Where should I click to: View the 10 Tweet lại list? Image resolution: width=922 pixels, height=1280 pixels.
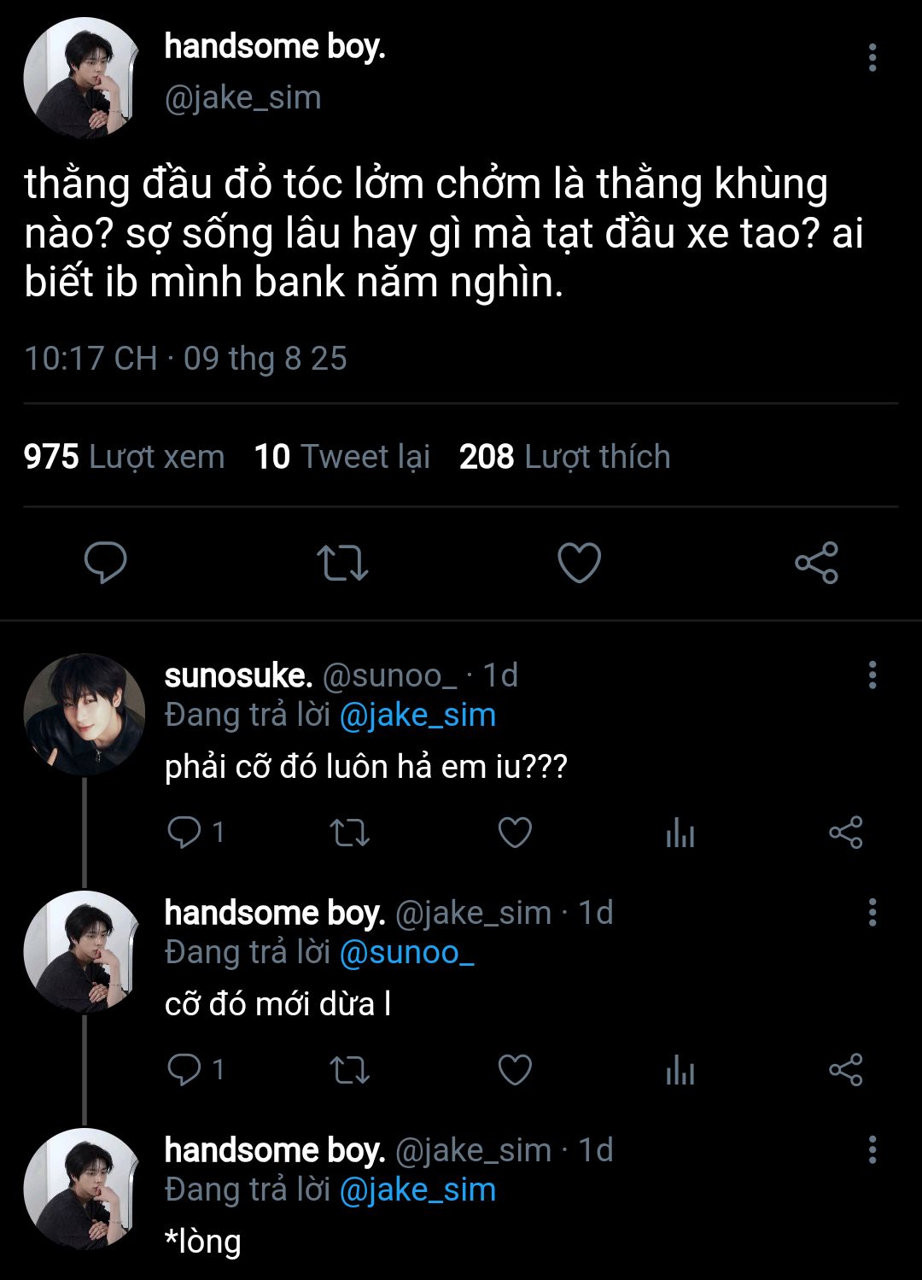[x=342, y=457]
